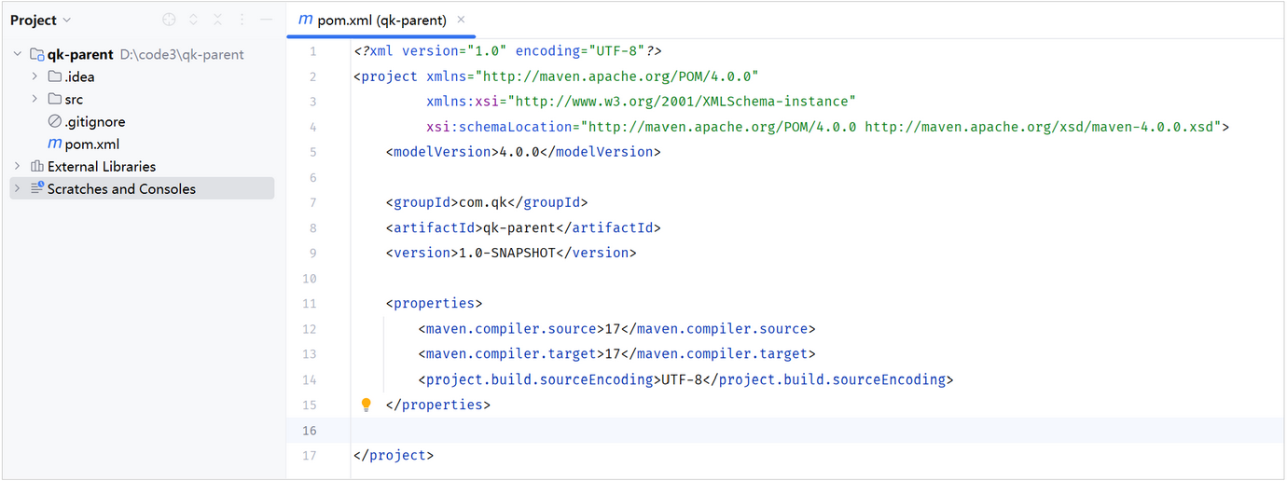This screenshot has width=1287, height=481.
Task: Close the pom.xml editor tab
Action: (461, 20)
